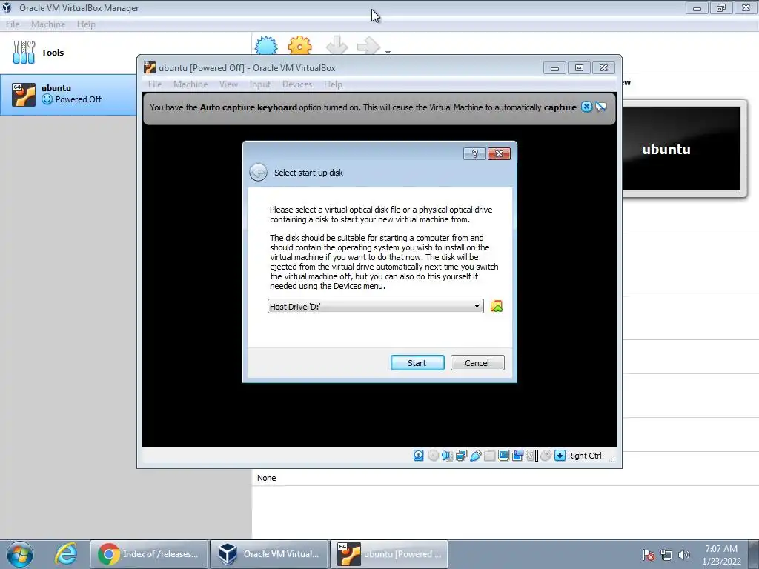
Task: Click the 'None' text in Manager details
Action: coord(266,478)
